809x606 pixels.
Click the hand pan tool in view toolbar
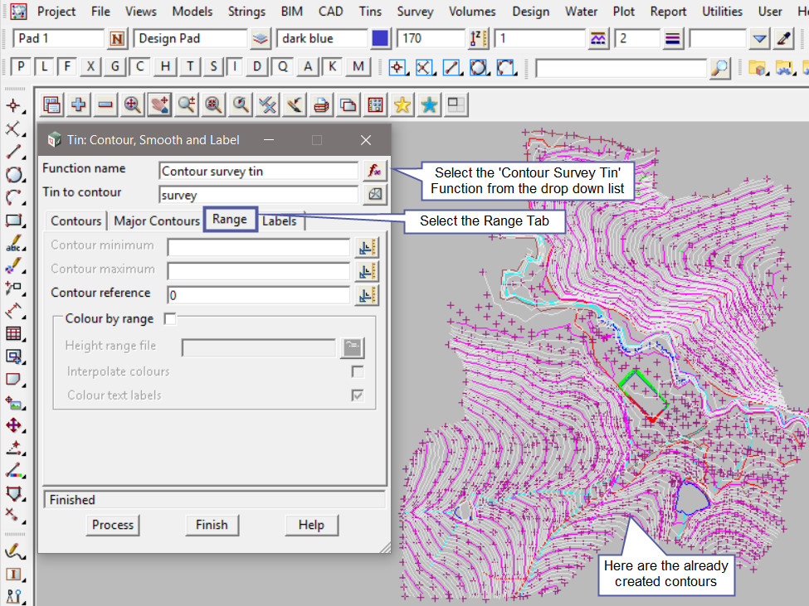point(159,104)
